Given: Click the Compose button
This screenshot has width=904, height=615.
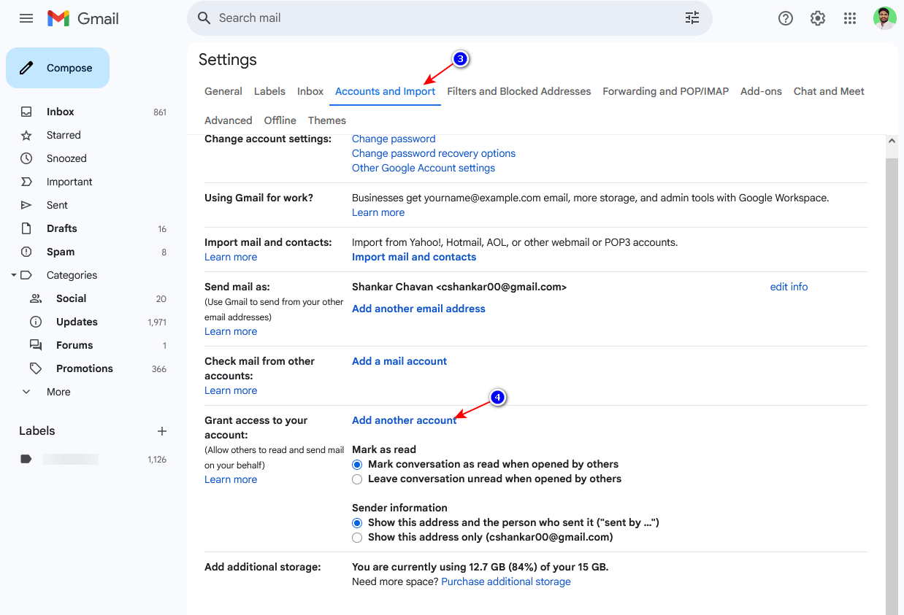Looking at the screenshot, I should (x=58, y=68).
